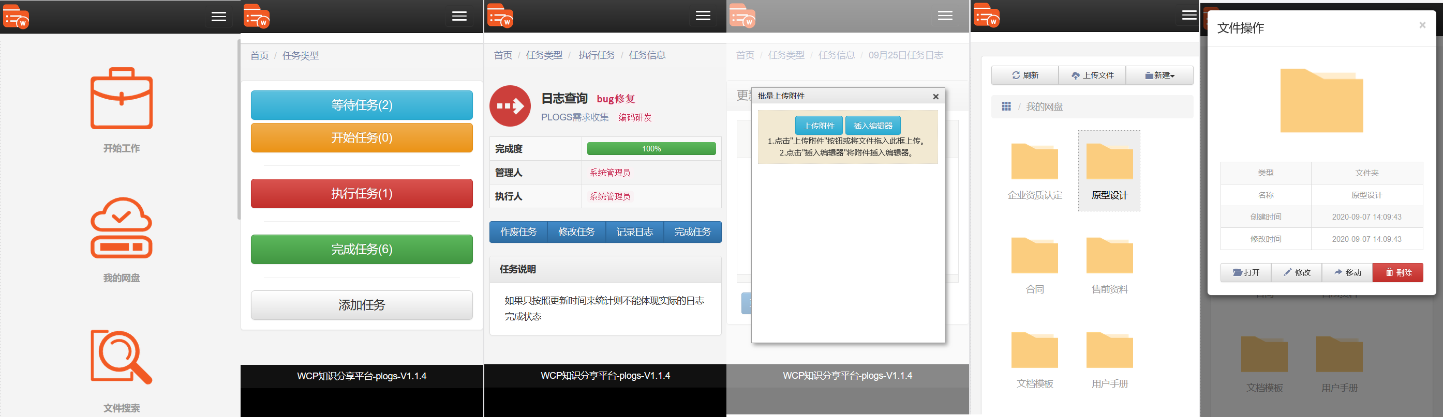Image resolution: width=1443 pixels, height=417 pixels.
Task: Open the 用户手册 folder under the 售前资料 folder
Action: [1110, 360]
